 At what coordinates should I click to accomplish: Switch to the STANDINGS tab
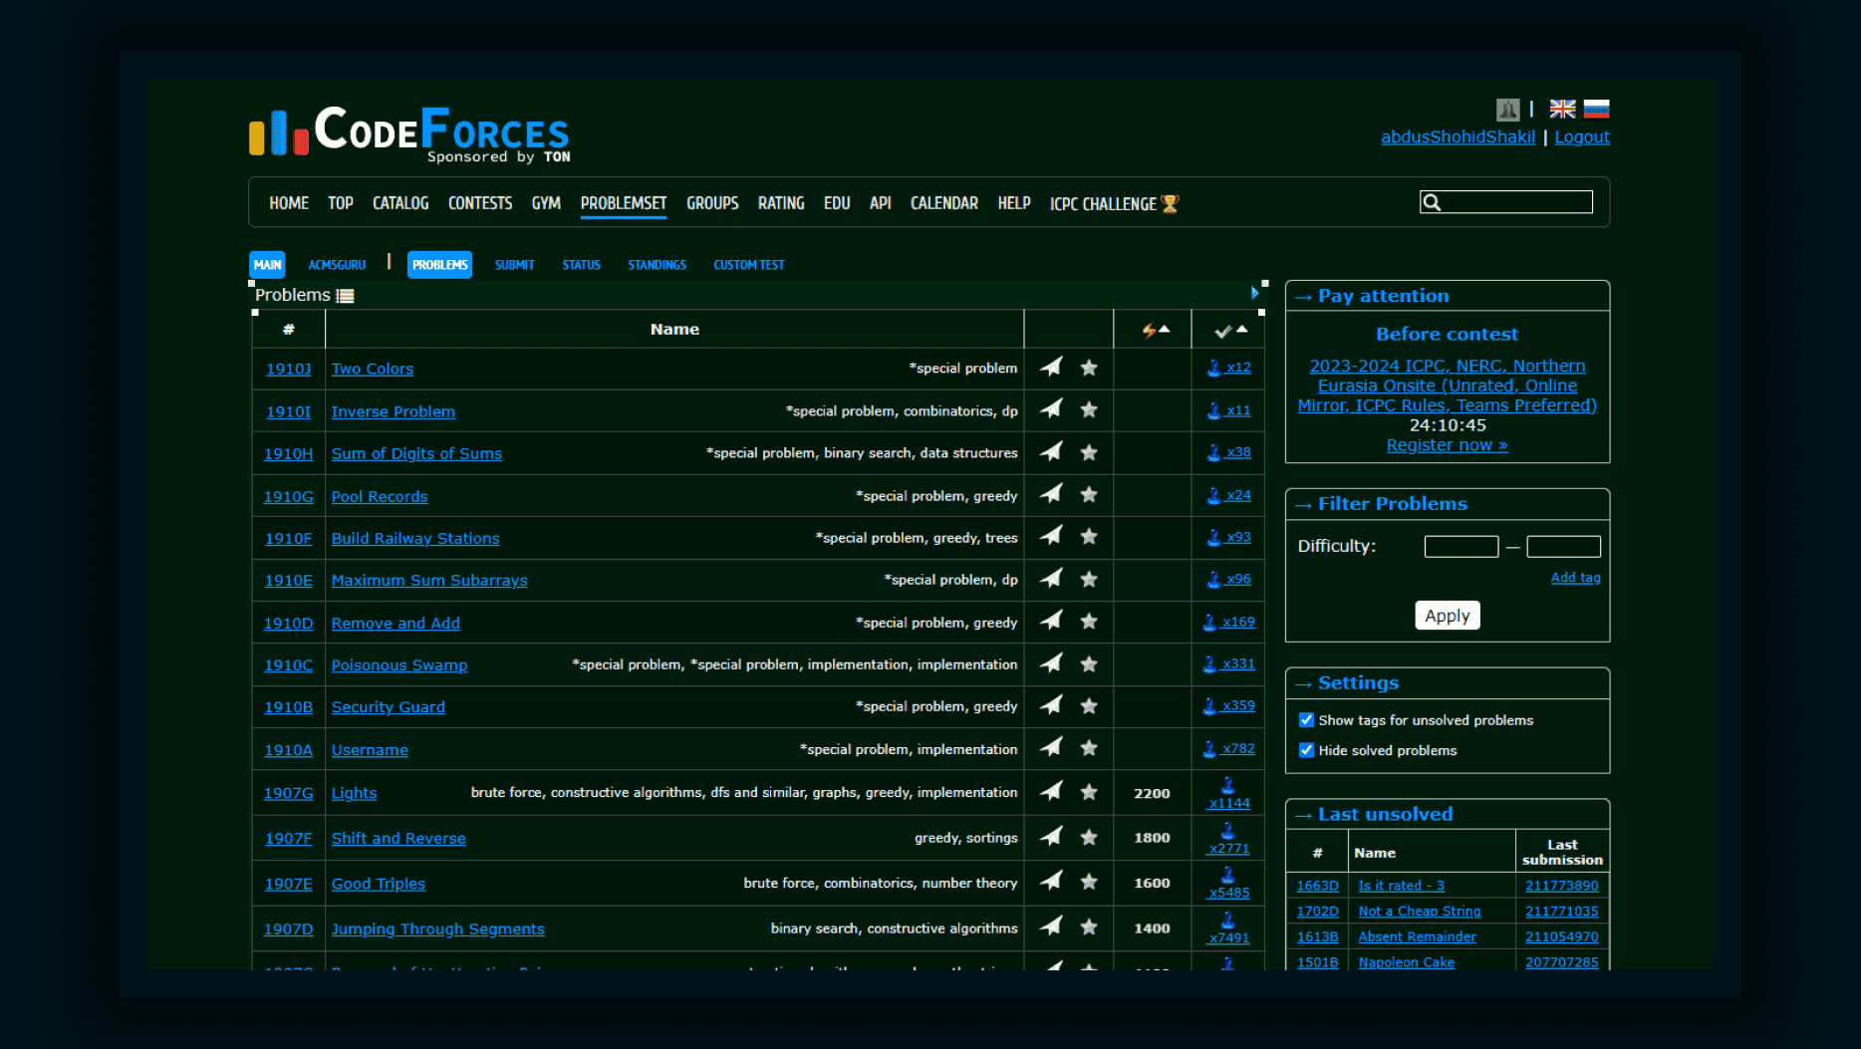coord(657,265)
